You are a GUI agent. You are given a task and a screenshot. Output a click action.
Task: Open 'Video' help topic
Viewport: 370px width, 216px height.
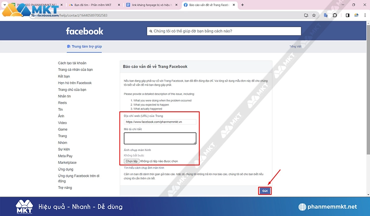(x=62, y=123)
